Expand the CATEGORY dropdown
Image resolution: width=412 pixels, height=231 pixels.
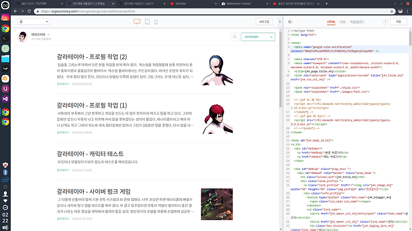258,37
